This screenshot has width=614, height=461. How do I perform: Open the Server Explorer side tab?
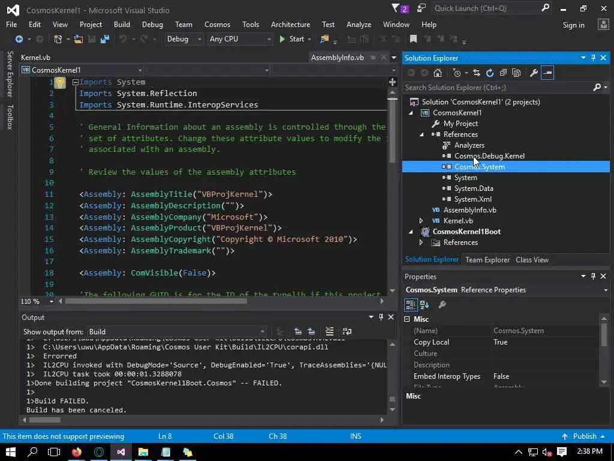click(10, 74)
